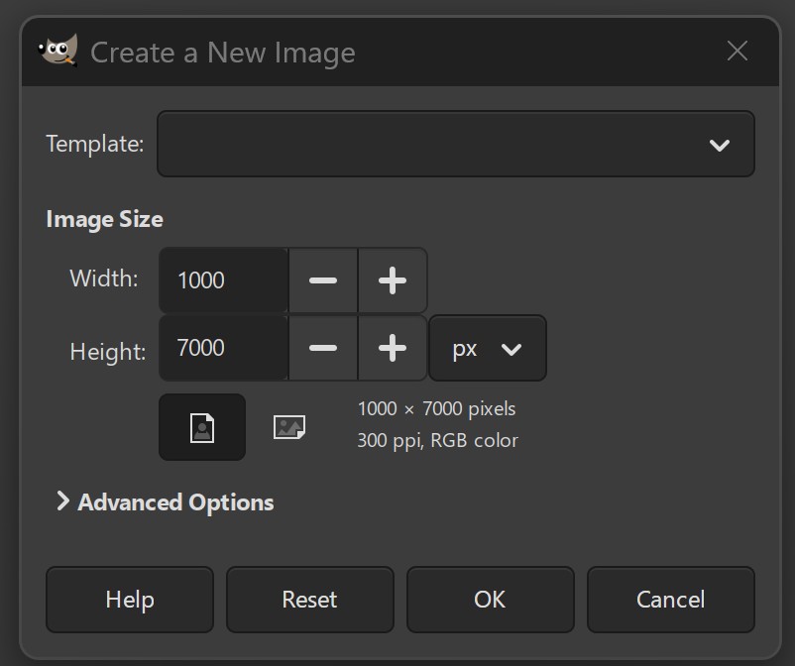Image resolution: width=795 pixels, height=666 pixels.
Task: Decrease Width with the minus button
Action: [x=323, y=280]
